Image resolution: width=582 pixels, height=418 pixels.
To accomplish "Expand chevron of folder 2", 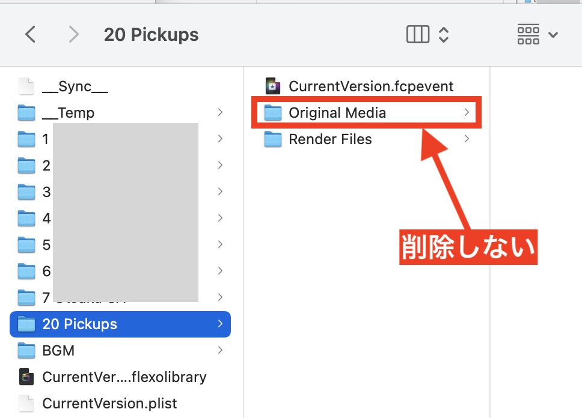I will 220,165.
